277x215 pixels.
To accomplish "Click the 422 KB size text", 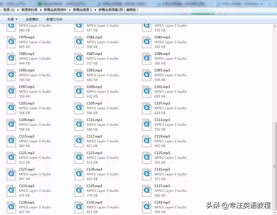I will [92, 96].
